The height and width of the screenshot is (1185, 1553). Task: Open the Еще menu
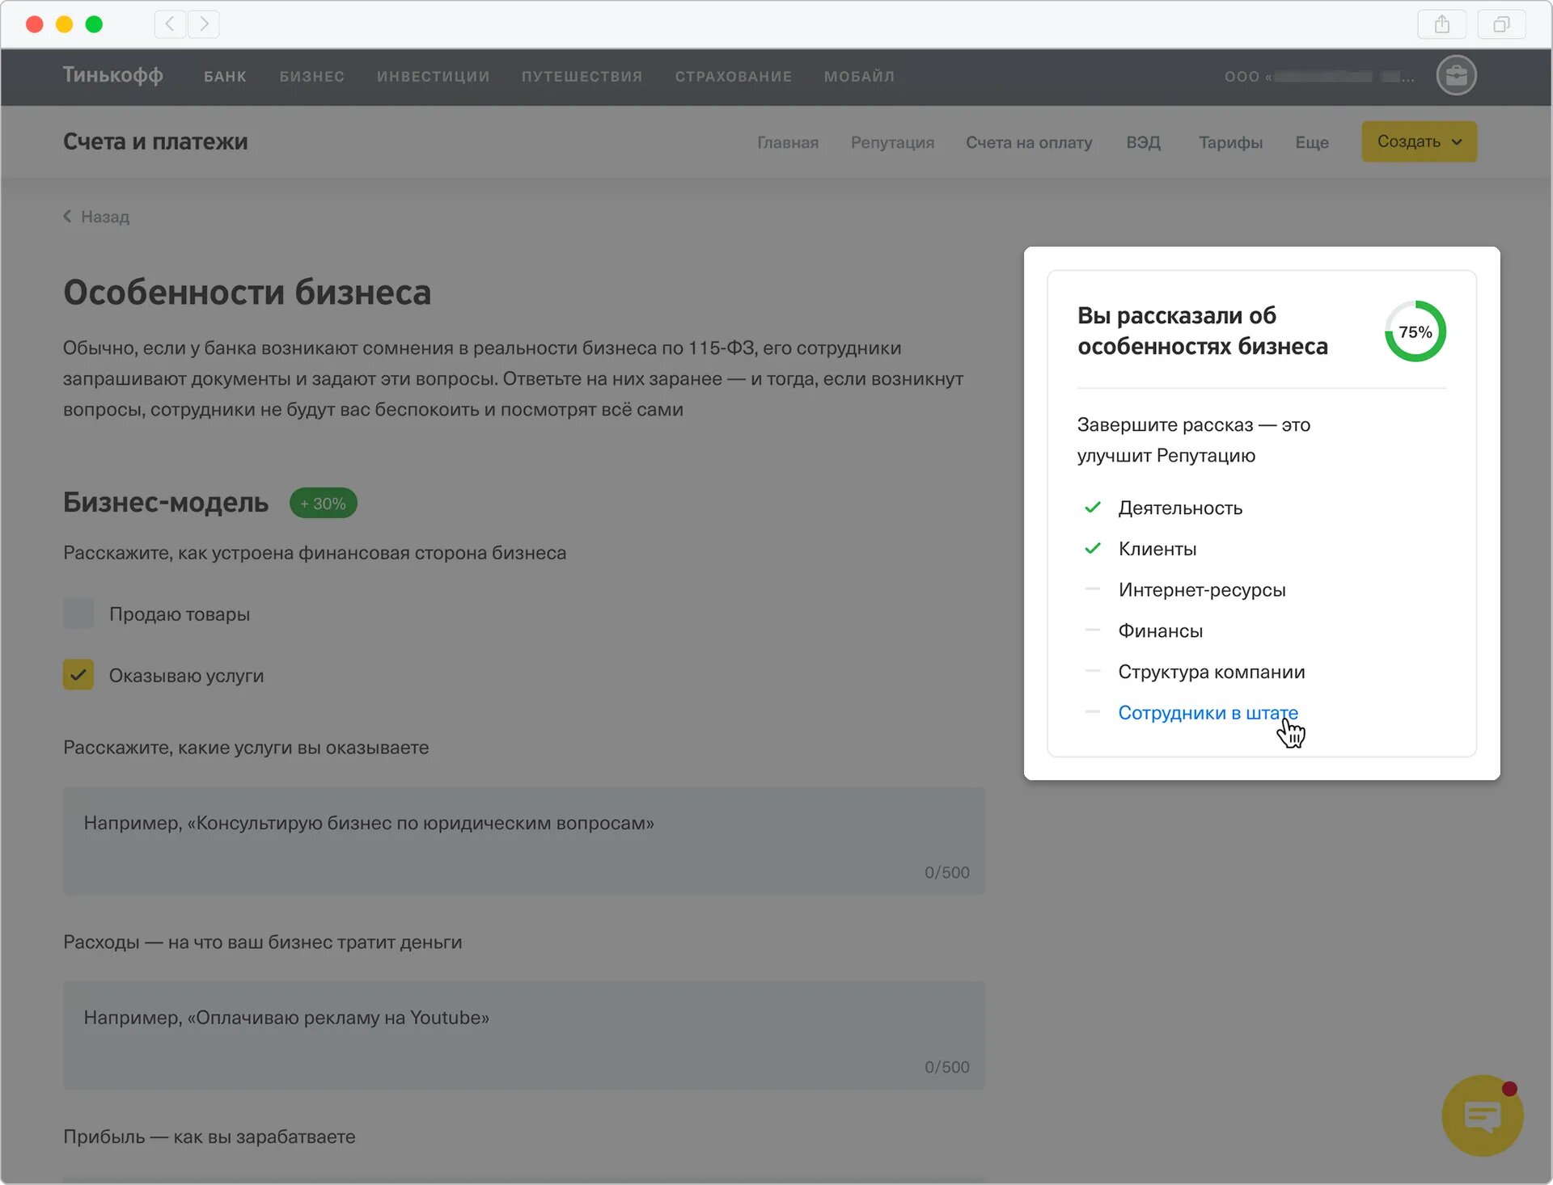1311,142
